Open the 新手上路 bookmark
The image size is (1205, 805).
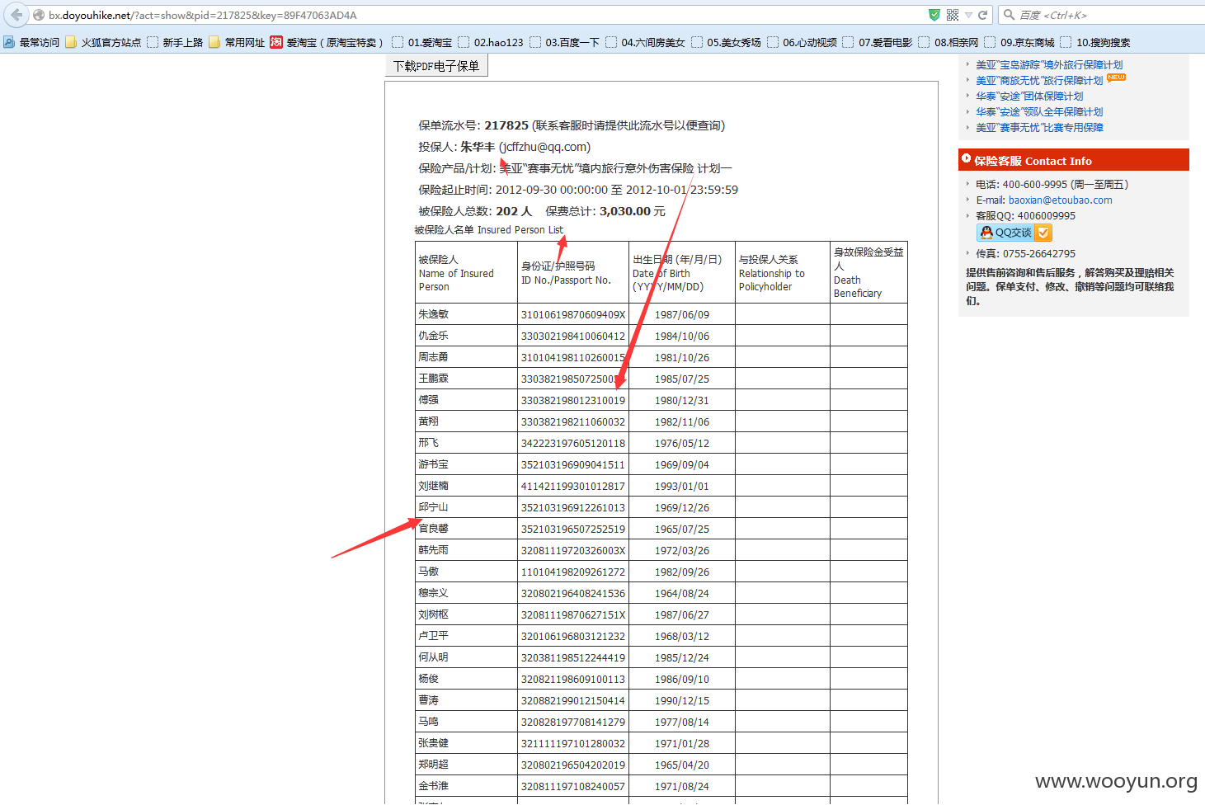pos(175,42)
